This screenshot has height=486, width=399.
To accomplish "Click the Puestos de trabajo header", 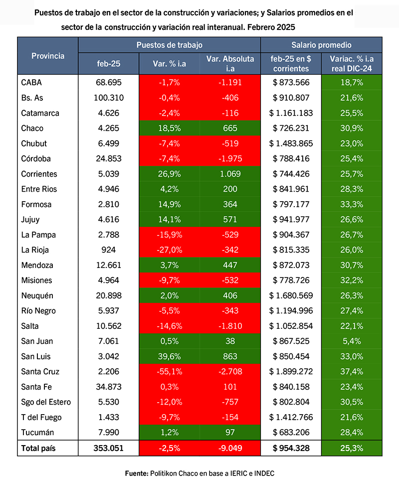I will coord(170,45).
